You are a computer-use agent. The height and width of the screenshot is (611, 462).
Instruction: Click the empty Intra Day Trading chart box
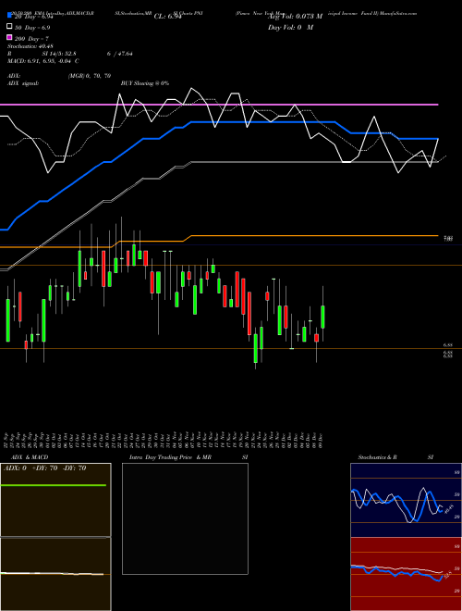pyautogui.click(x=185, y=518)
